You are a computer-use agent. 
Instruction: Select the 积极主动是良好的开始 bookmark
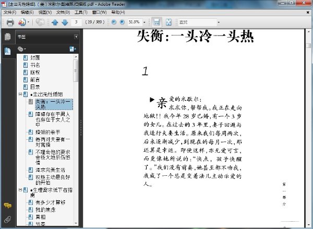[x=53, y=180]
